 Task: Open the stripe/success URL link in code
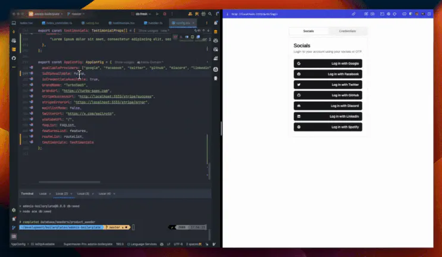click(x=115, y=96)
